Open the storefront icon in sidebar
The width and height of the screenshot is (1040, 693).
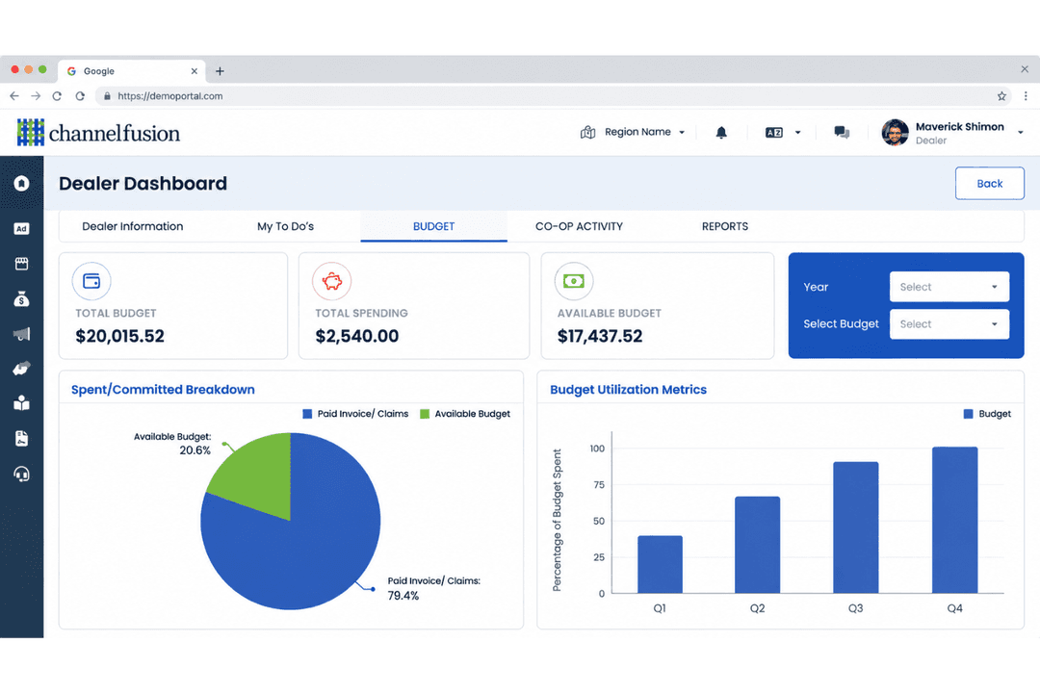point(21,264)
